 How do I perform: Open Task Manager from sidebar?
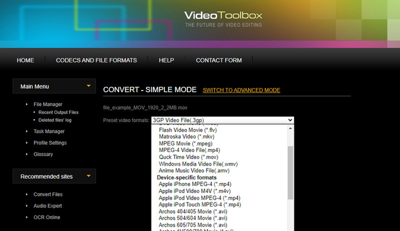pyautogui.click(x=49, y=131)
